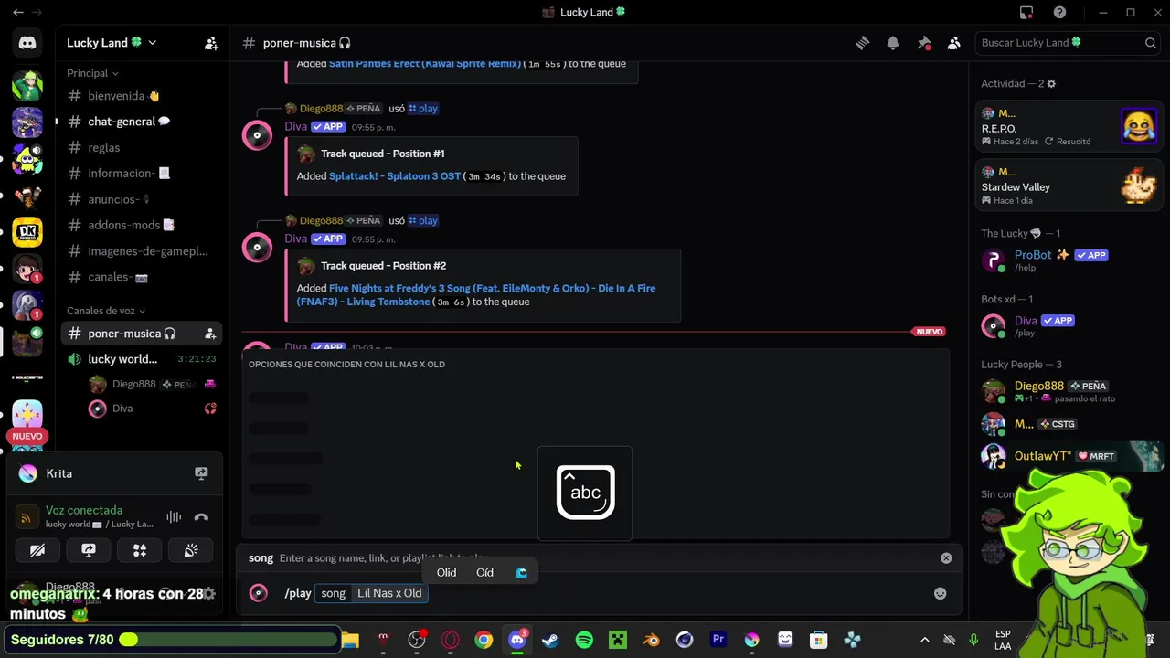Jump to NUEVO unread server indicator

click(27, 436)
